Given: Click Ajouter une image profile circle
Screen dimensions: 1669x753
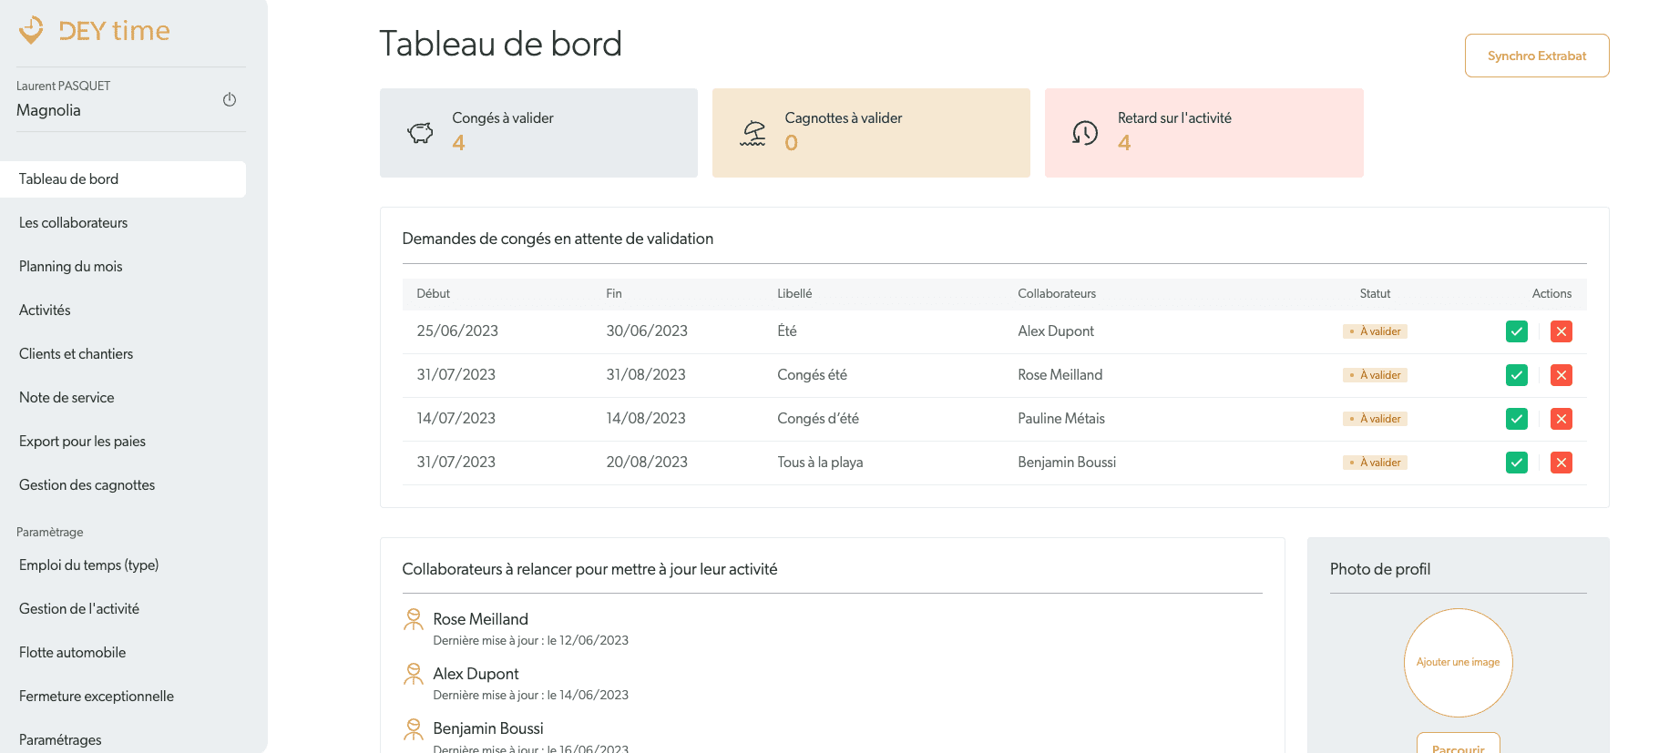Looking at the screenshot, I should click(x=1459, y=663).
